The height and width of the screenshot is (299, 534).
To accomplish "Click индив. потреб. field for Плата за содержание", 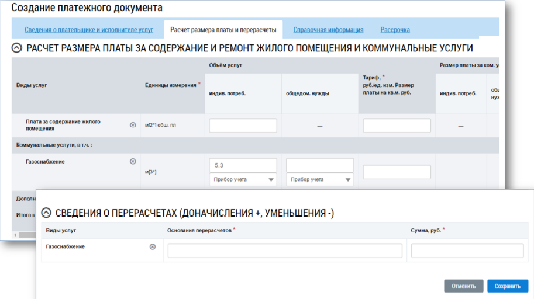I will [x=243, y=126].
